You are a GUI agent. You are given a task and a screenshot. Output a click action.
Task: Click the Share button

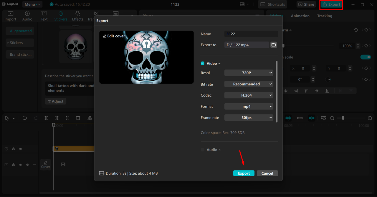click(306, 4)
